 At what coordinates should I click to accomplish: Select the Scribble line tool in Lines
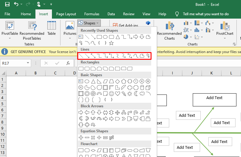click(x=148, y=56)
